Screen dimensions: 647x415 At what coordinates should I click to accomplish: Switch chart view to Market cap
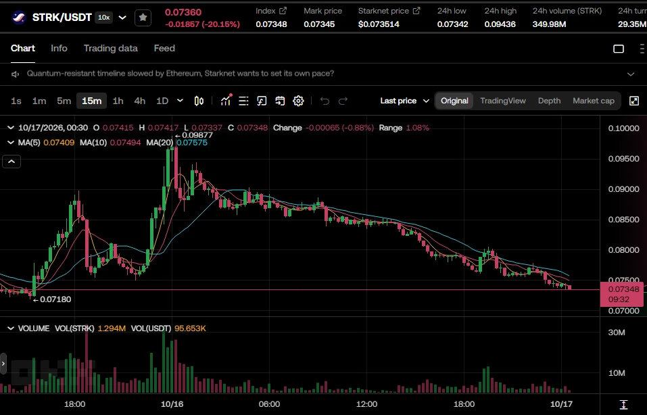point(594,101)
